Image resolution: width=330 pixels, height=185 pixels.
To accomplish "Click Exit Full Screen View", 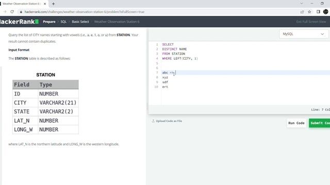I will (311, 22).
